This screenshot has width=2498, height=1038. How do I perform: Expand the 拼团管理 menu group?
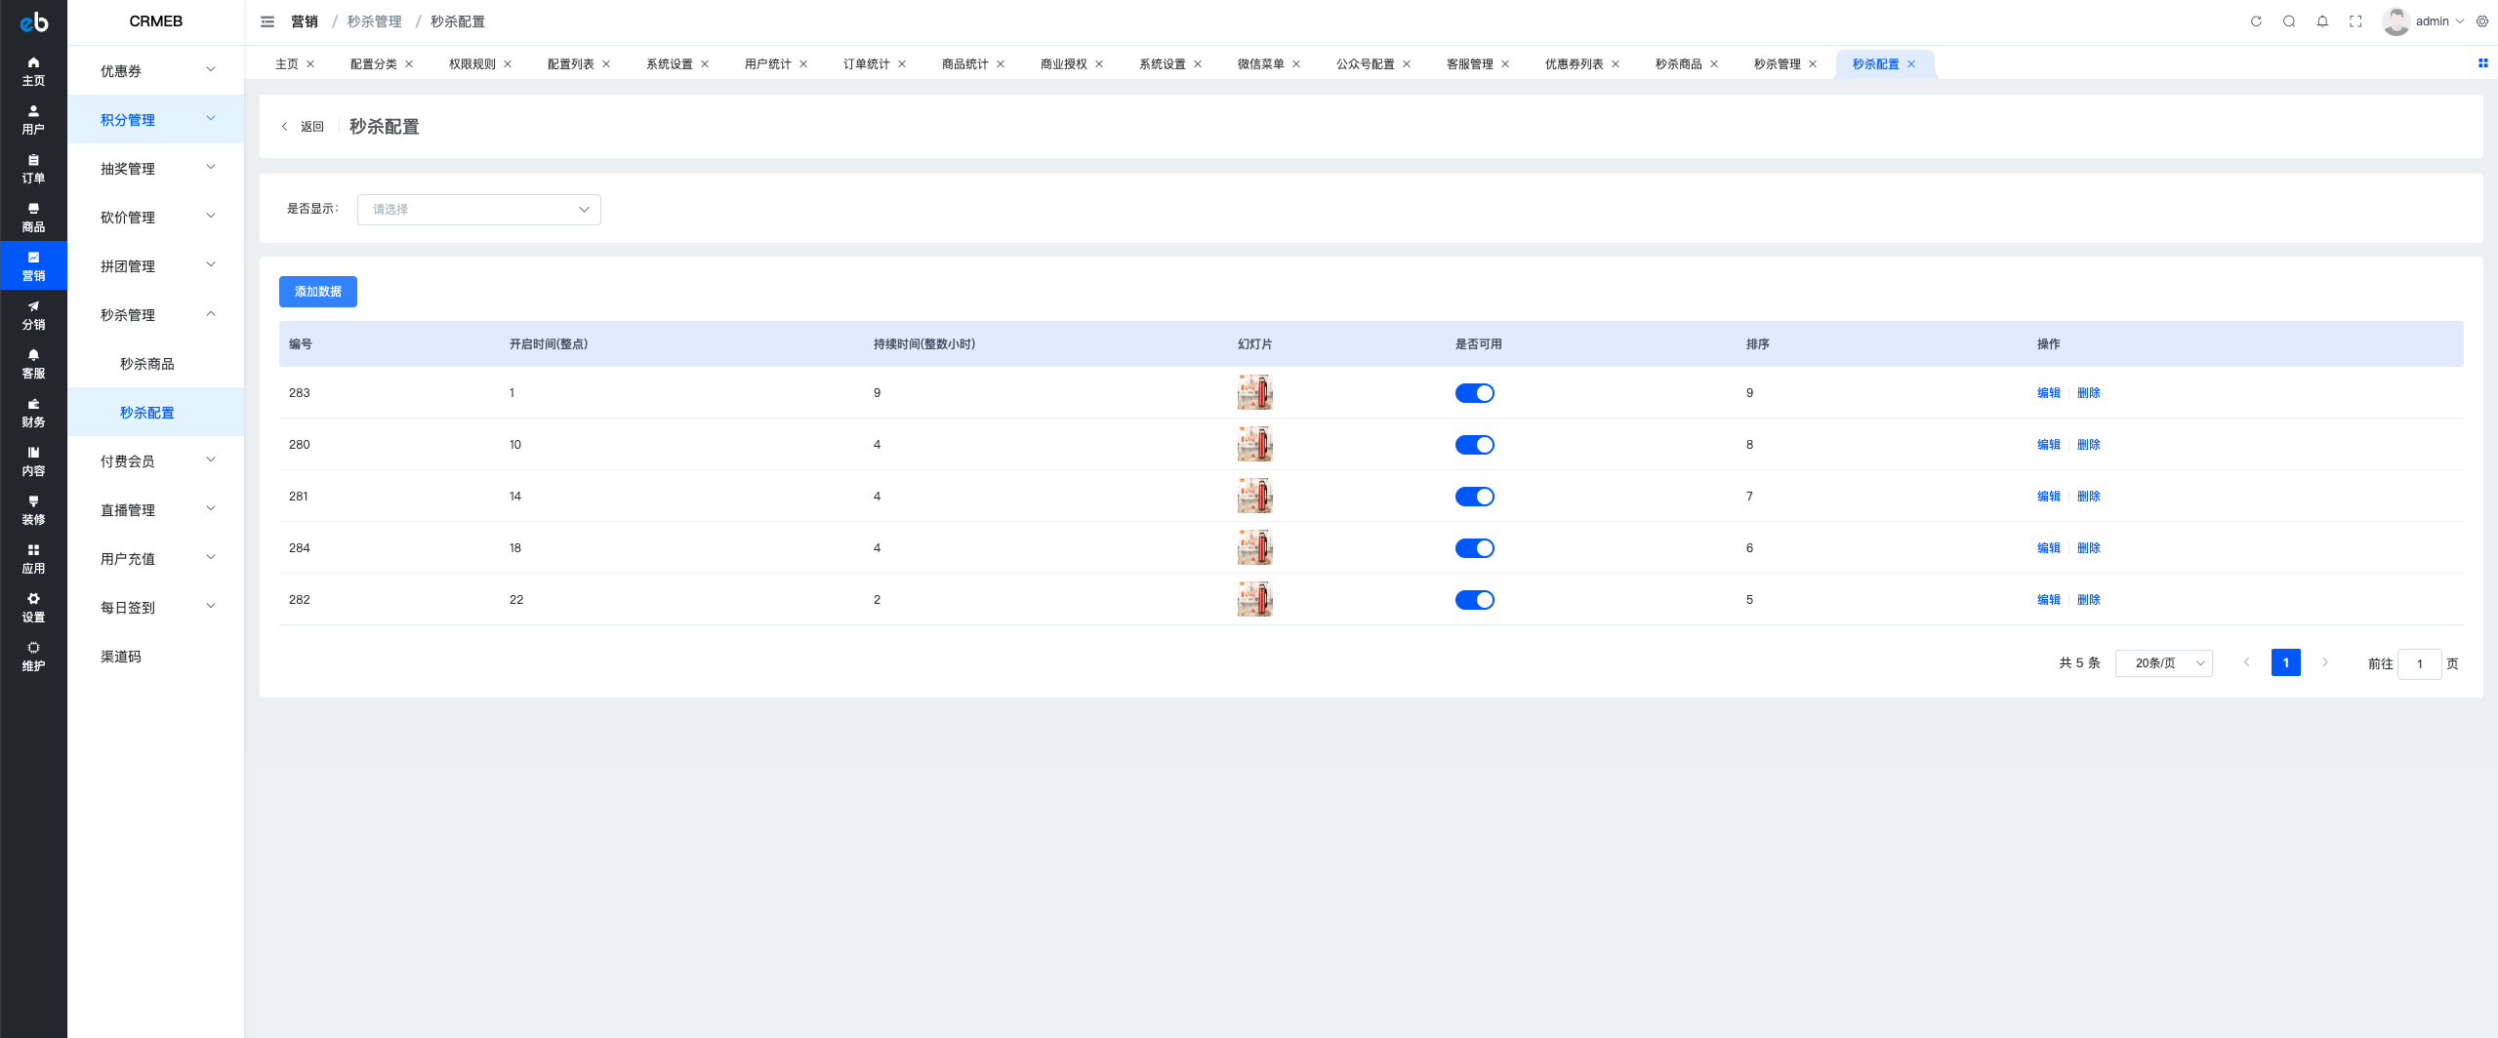pyautogui.click(x=156, y=266)
